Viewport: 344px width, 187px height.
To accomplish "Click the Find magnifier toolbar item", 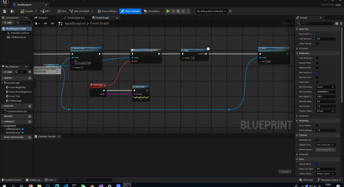I will (x=62, y=11).
